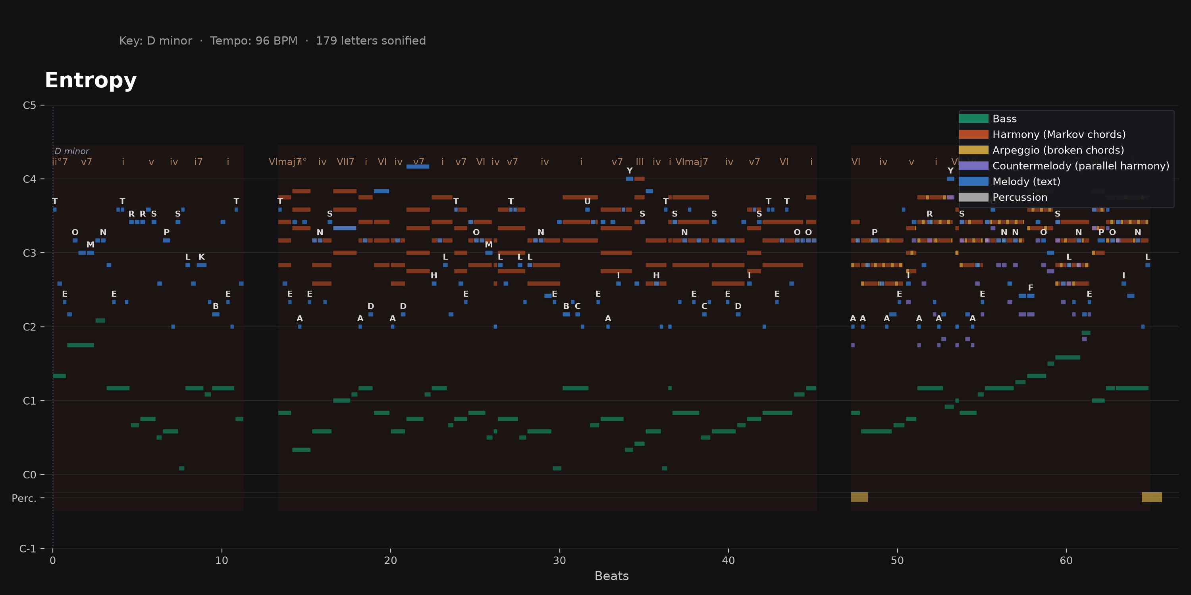Screen dimensions: 1191x595
Task: Click the x-axis tick label 10
Action: [222, 560]
